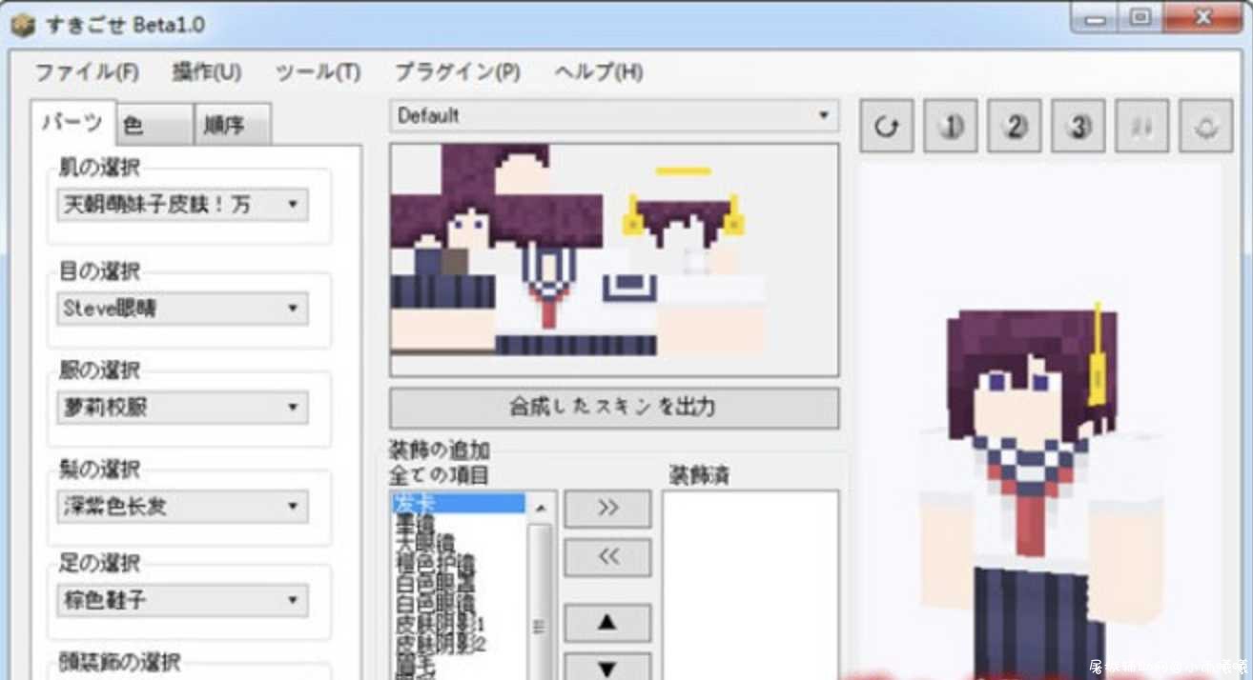Screen dimensions: 1253x680
Task: Switch to the 色 tab
Action: click(x=155, y=125)
